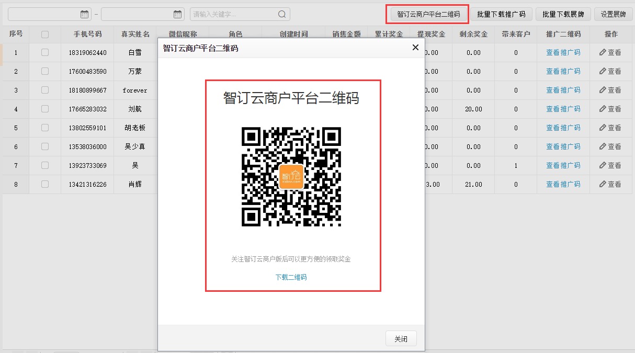This screenshot has height=353, width=635.
Task: Click the pencil 查看 action for 刘航
Action: (x=610, y=109)
